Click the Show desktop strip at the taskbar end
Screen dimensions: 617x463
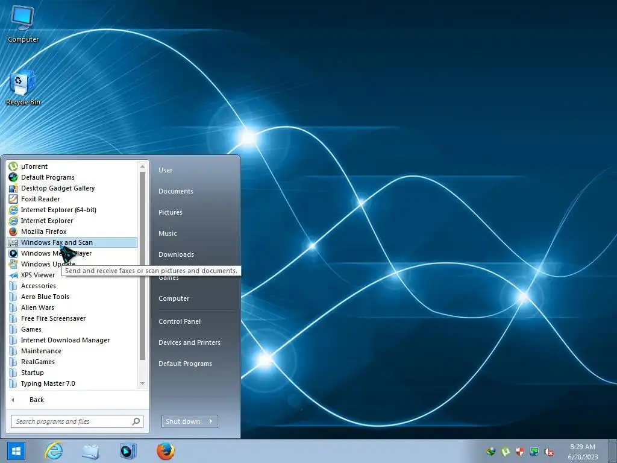pyautogui.click(x=612, y=451)
